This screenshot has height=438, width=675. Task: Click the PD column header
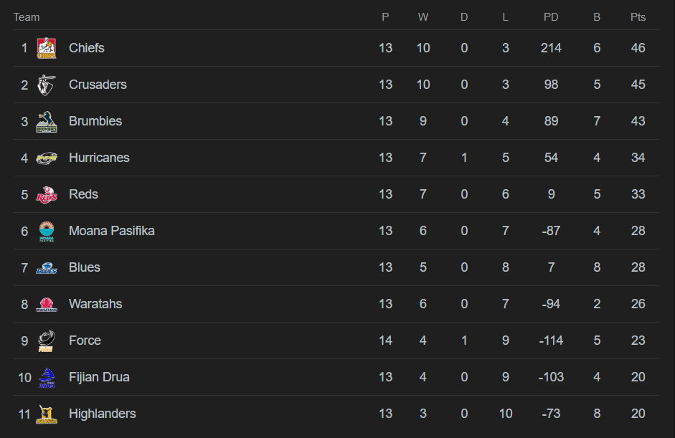pyautogui.click(x=551, y=17)
